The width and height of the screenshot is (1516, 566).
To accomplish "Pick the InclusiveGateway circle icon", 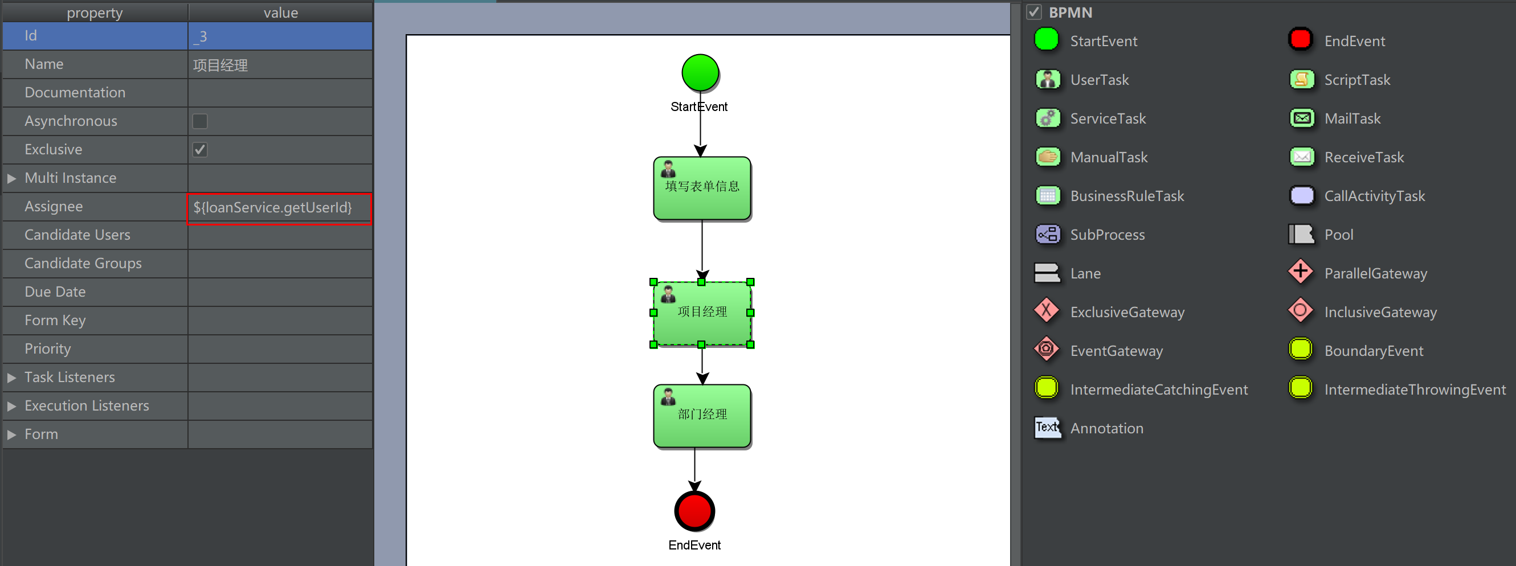I will (1301, 311).
